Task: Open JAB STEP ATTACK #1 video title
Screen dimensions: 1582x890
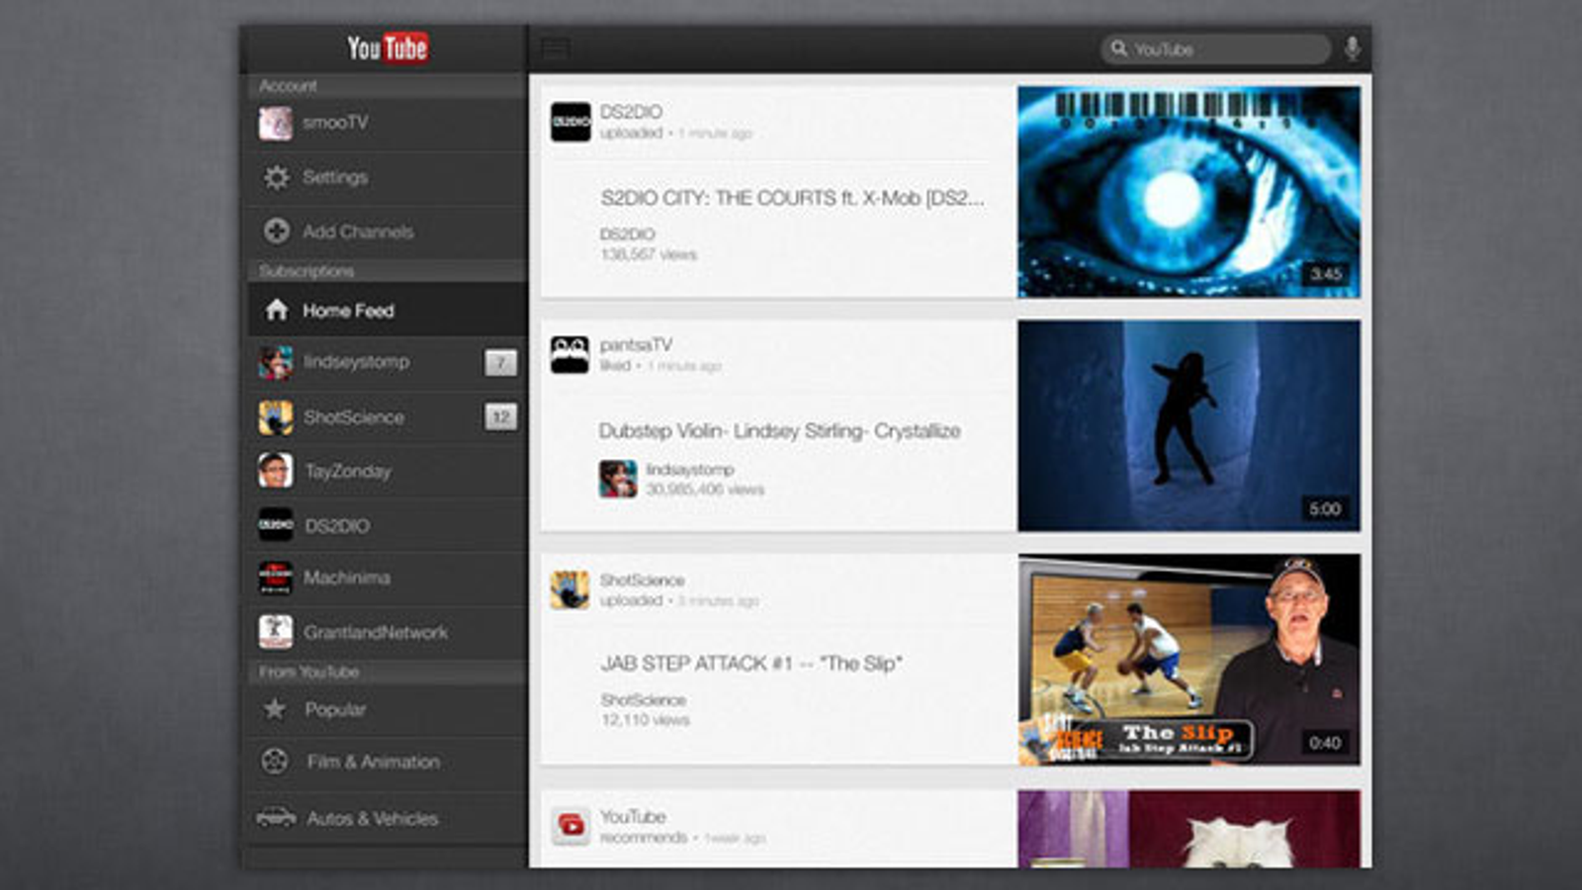Action: [751, 664]
